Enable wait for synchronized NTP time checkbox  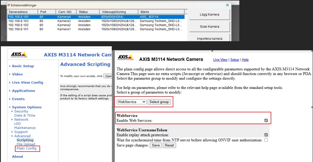pos(266,140)
